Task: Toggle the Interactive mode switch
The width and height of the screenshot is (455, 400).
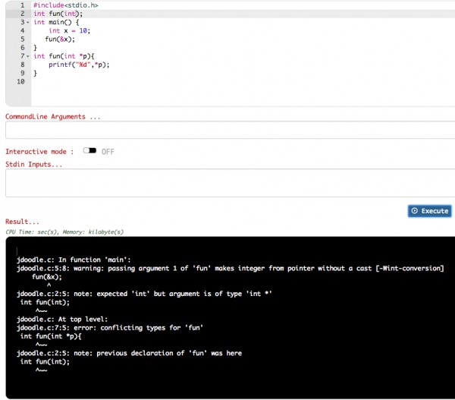Action: tap(89, 150)
